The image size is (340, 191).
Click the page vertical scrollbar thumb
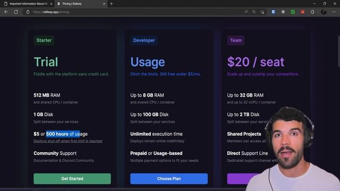click(339, 51)
